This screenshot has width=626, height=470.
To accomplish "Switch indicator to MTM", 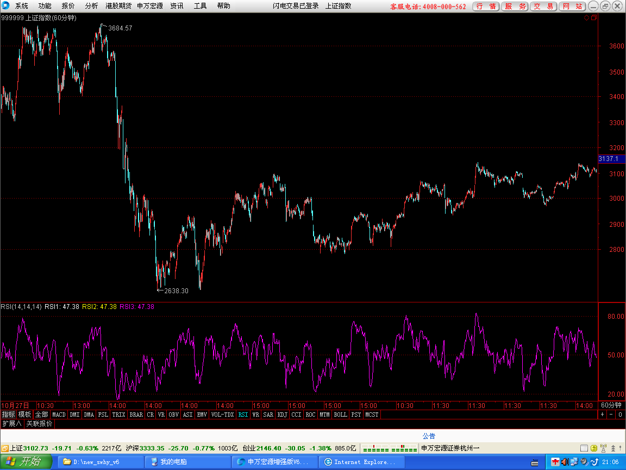I will click(324, 415).
